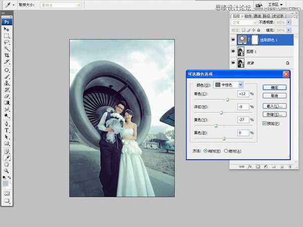The height and width of the screenshot is (227, 303).
Task: Select the 绝对 (Absolute) method radio button
Action: tap(226, 151)
